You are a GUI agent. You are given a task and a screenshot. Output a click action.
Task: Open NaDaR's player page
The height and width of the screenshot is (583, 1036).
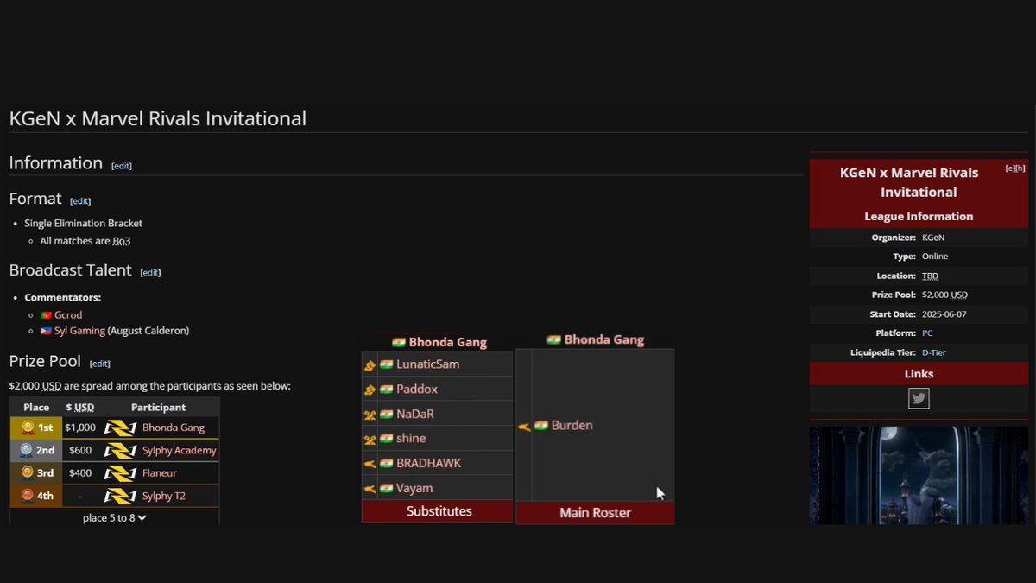pos(415,415)
